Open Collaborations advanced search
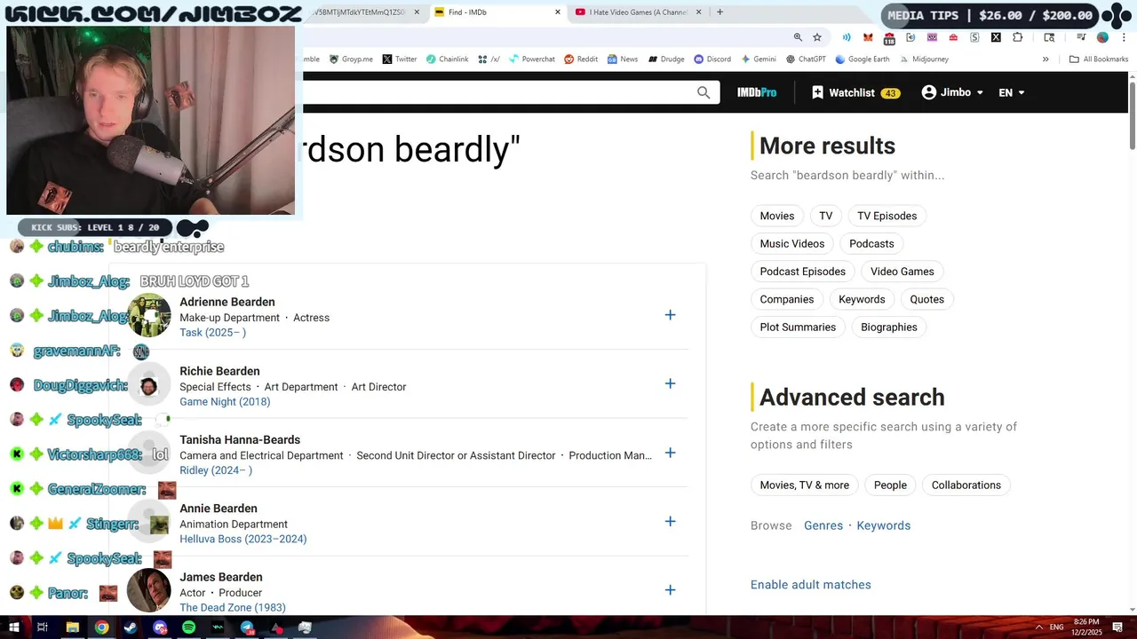 (x=966, y=485)
